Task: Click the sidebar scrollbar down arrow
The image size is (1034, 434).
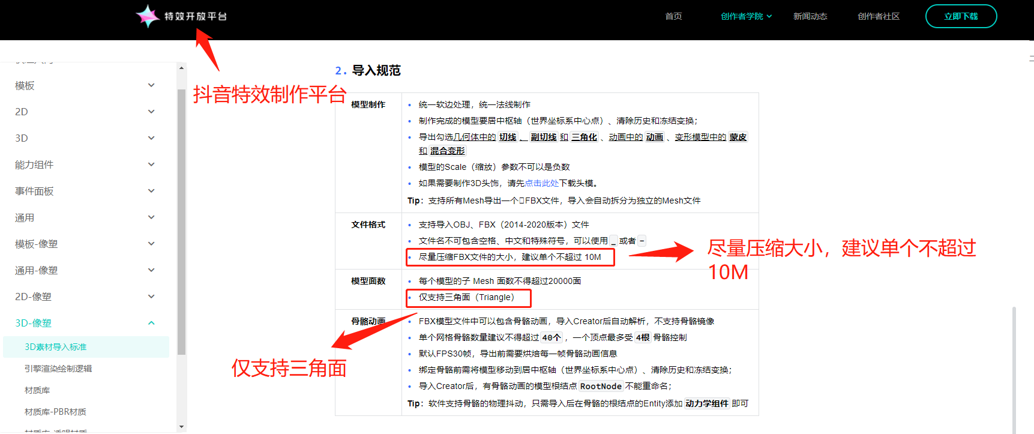Action: coord(181,427)
